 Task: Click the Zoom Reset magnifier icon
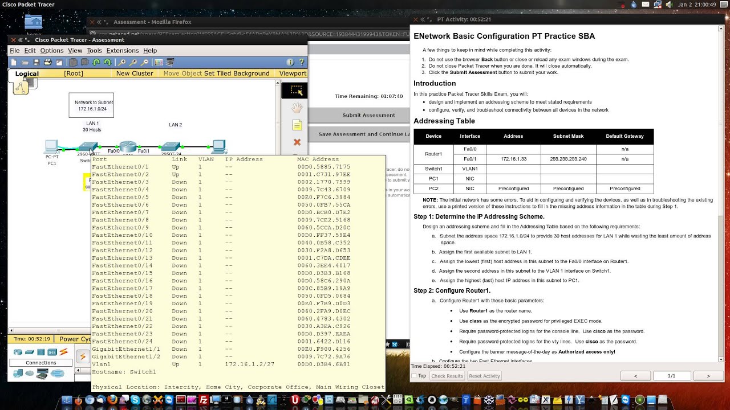[133, 62]
